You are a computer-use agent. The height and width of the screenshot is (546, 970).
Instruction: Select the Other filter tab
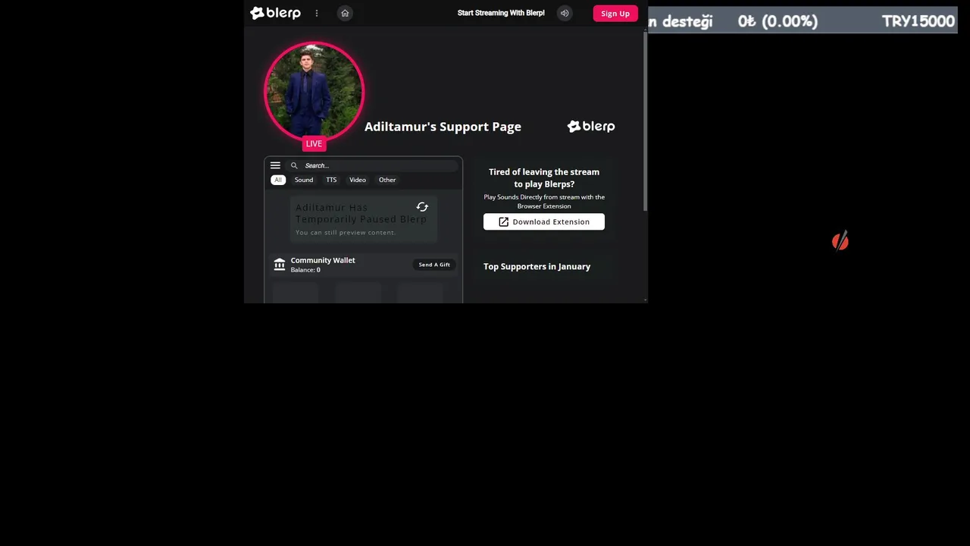point(387,180)
